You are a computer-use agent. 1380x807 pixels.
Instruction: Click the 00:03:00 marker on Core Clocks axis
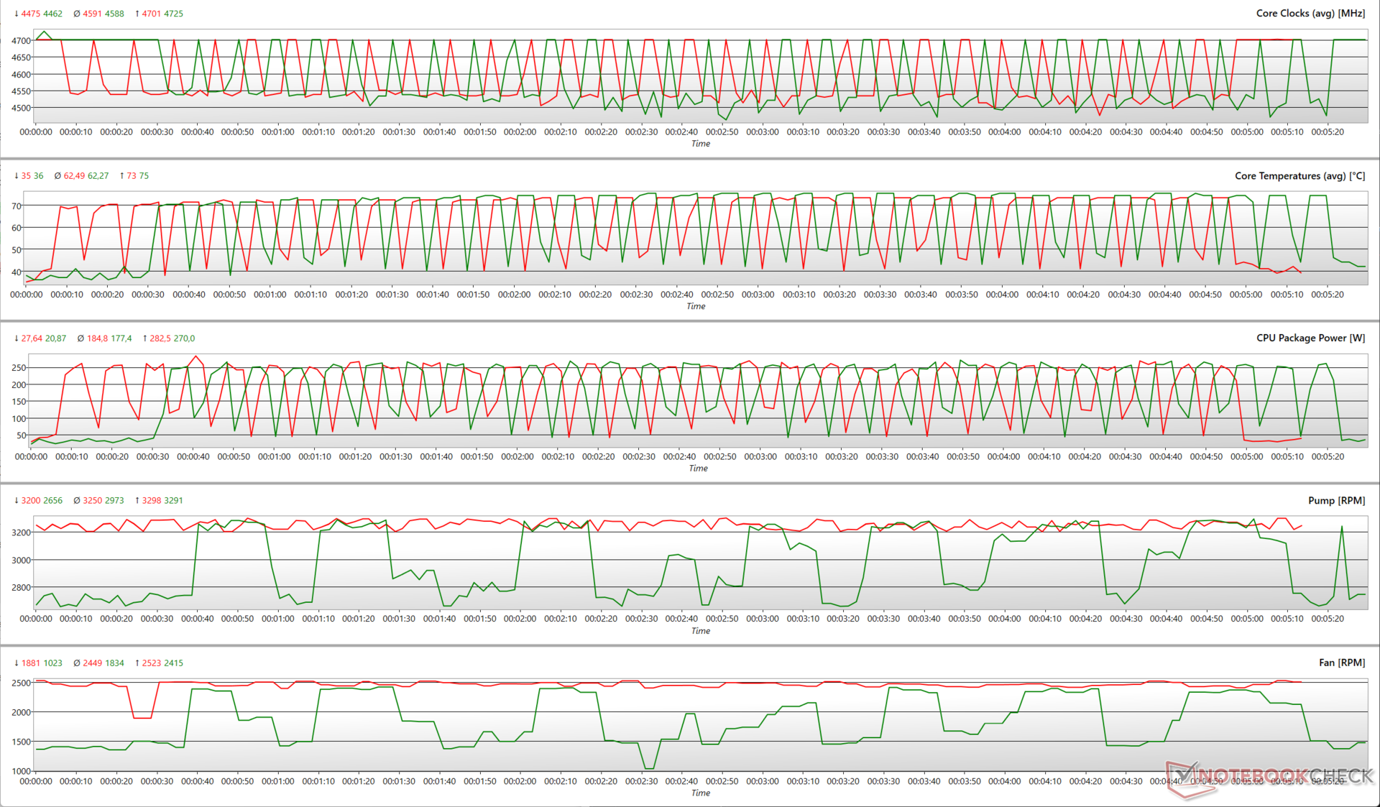pyautogui.click(x=762, y=132)
